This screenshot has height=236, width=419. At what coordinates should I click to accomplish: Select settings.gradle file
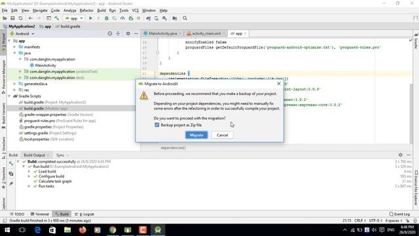click(48, 133)
